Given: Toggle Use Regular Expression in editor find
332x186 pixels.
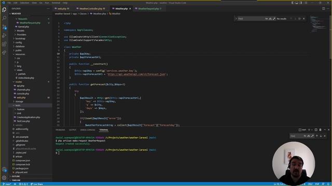Looking at the screenshot, I should [274, 19].
